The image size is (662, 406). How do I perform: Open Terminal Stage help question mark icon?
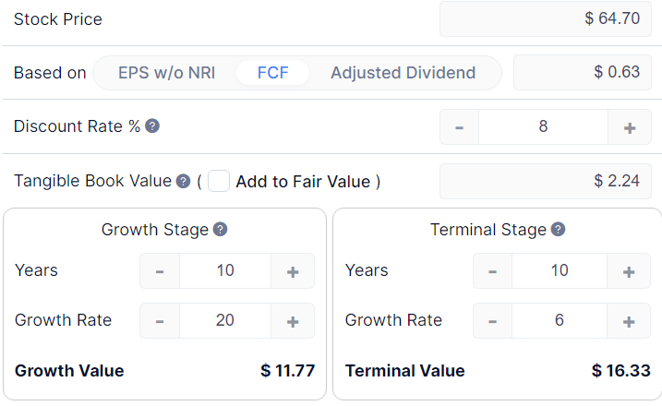click(x=559, y=230)
